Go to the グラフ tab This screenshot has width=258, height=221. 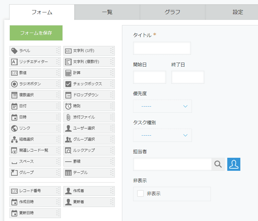click(x=172, y=12)
